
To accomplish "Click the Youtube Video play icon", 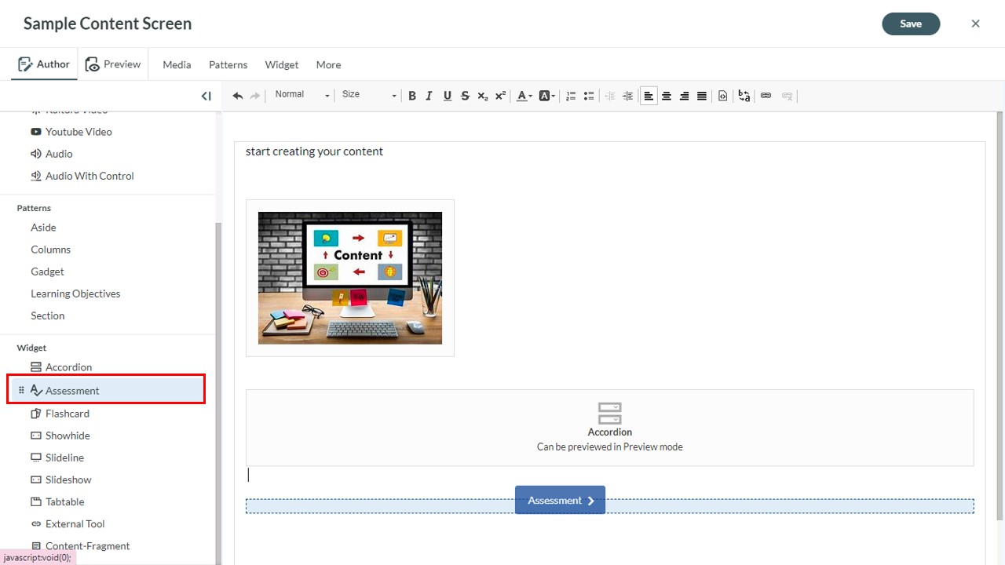I will [36, 132].
